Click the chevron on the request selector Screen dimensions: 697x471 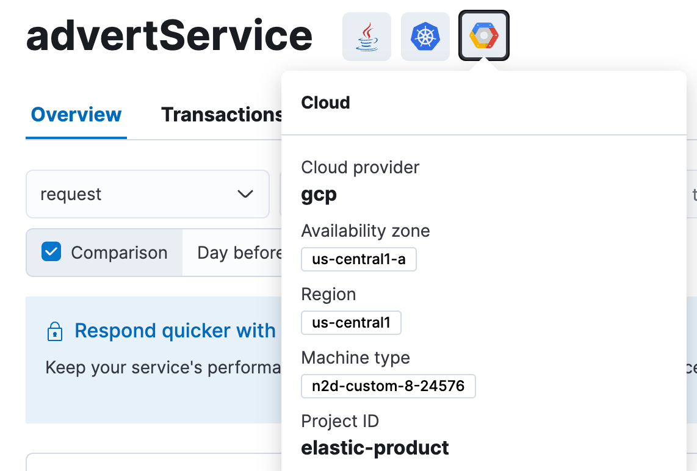click(x=245, y=194)
